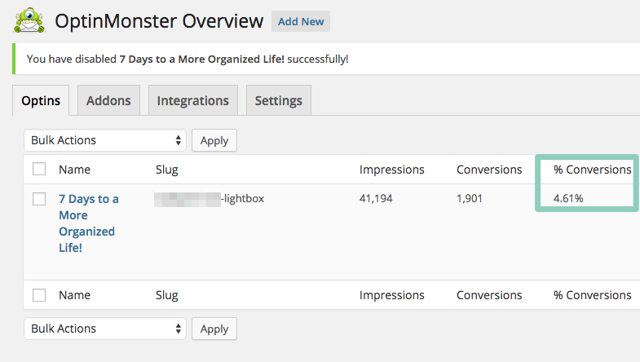The width and height of the screenshot is (640, 362).
Task: Click the top Conversions column header
Action: tap(489, 170)
